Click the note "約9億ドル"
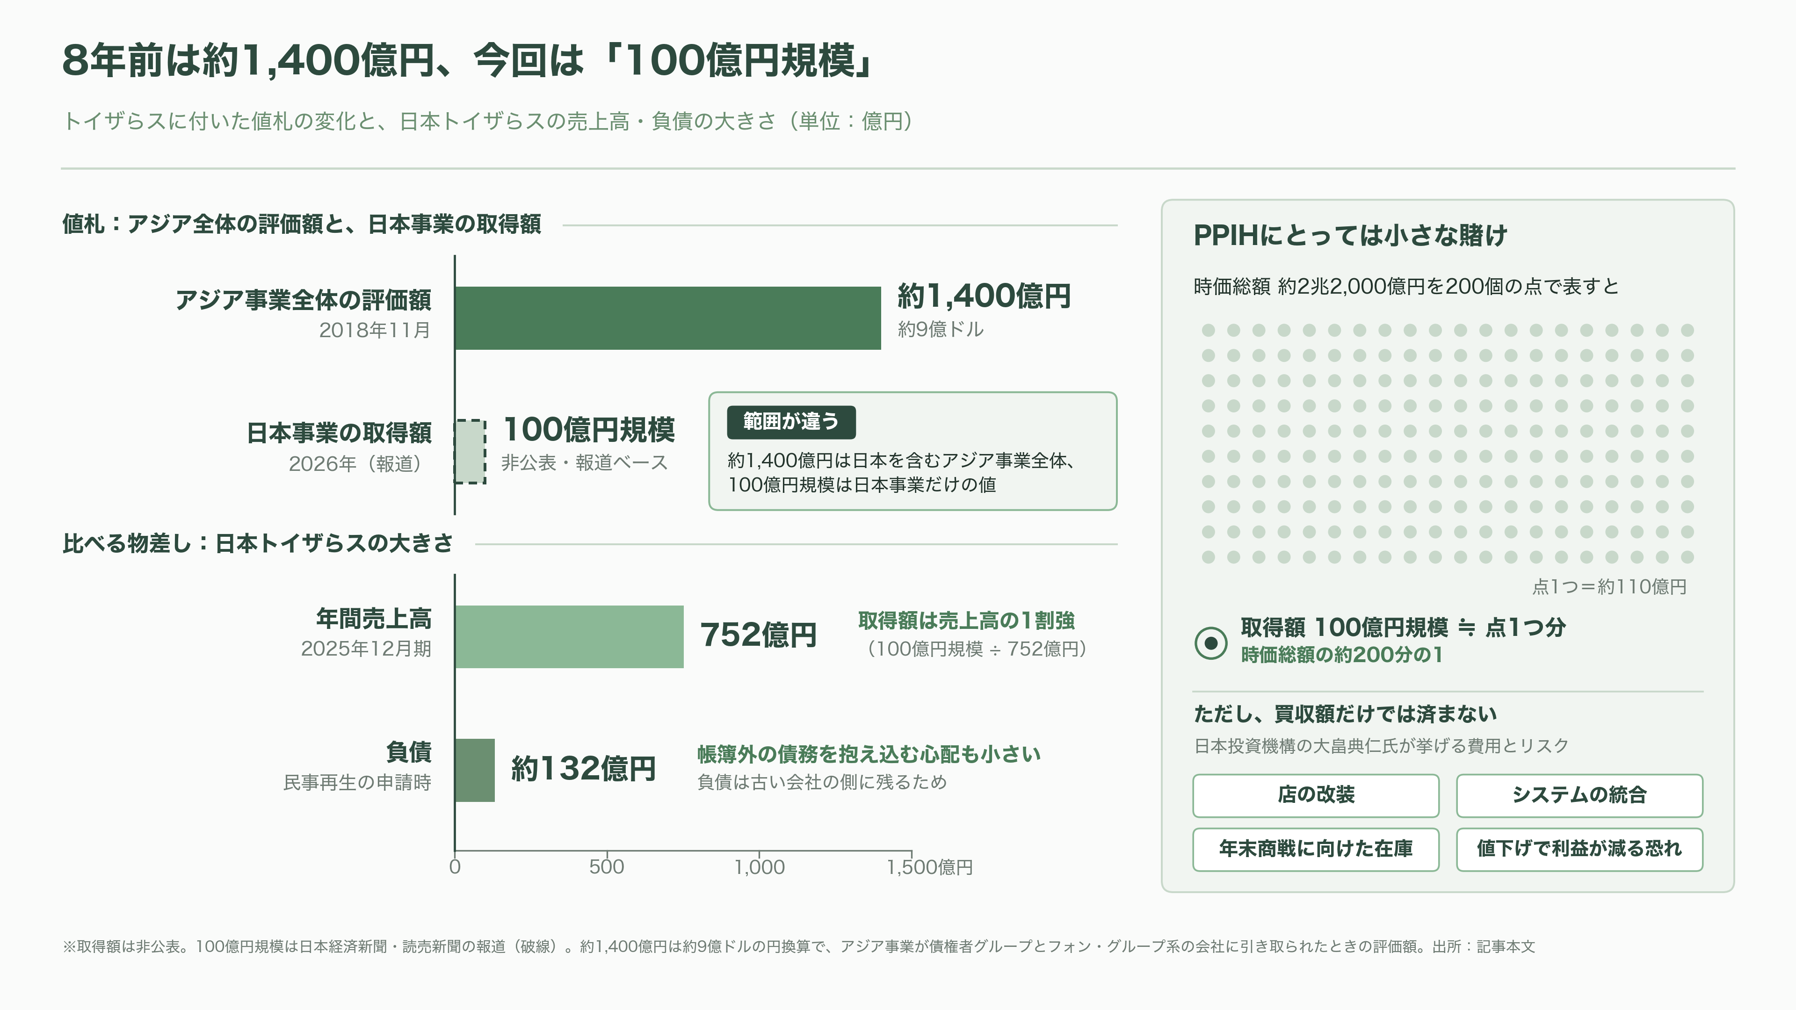The width and height of the screenshot is (1796, 1010). pos(941,329)
